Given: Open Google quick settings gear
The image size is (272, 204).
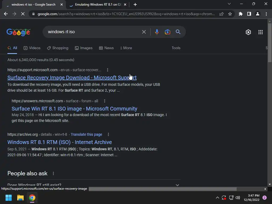Looking at the screenshot, I should pos(248,32).
